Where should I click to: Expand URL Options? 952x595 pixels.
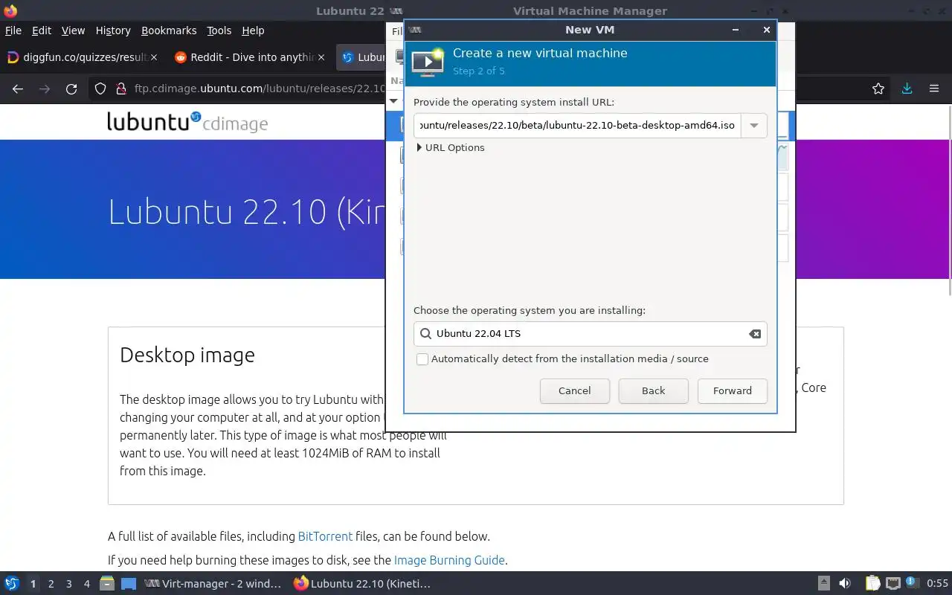tap(451, 147)
